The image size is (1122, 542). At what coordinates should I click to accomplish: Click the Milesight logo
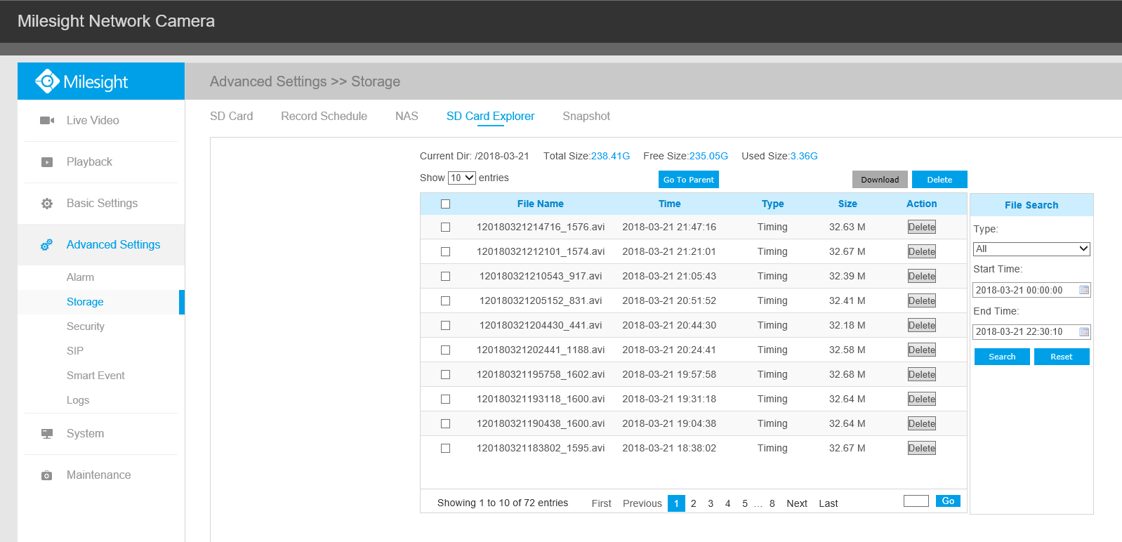point(82,81)
